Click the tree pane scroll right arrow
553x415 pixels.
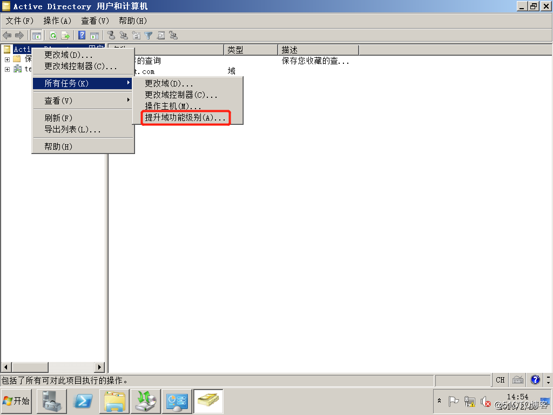pos(99,367)
